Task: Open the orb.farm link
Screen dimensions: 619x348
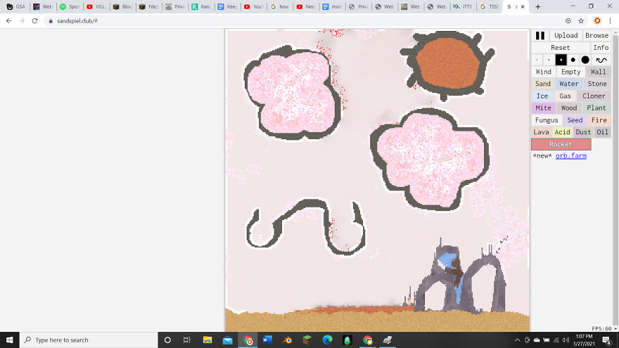Action: [570, 155]
